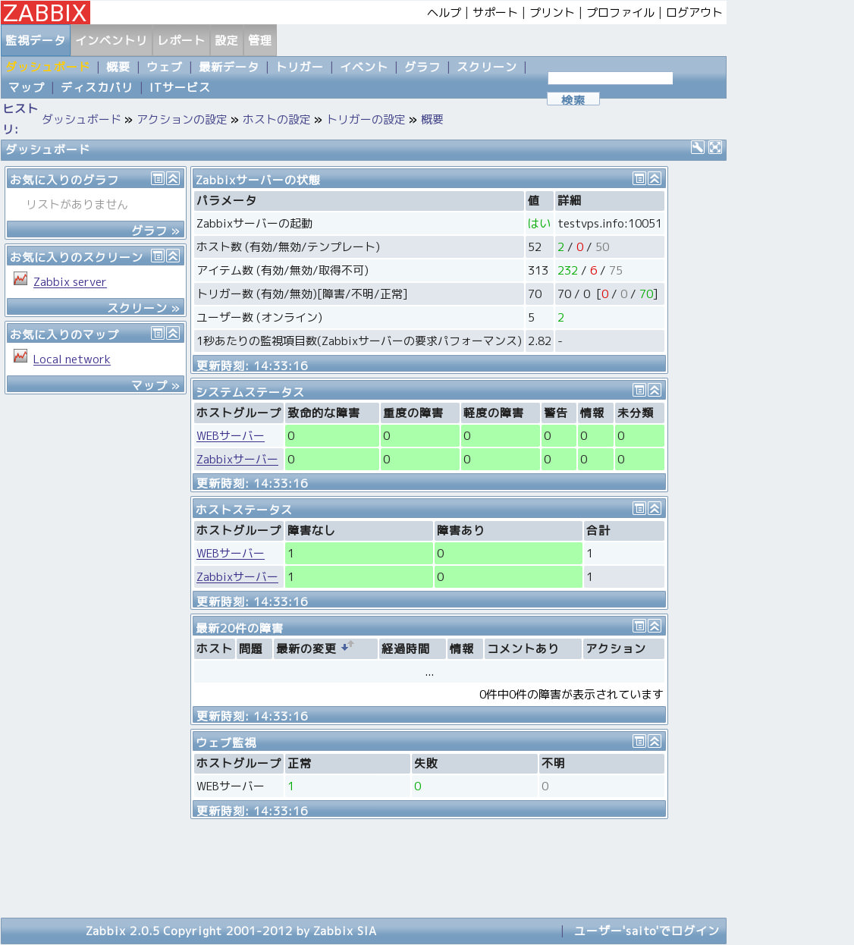Click the testvps.info:10051 detail text
The height and width of the screenshot is (945, 854).
click(x=610, y=224)
